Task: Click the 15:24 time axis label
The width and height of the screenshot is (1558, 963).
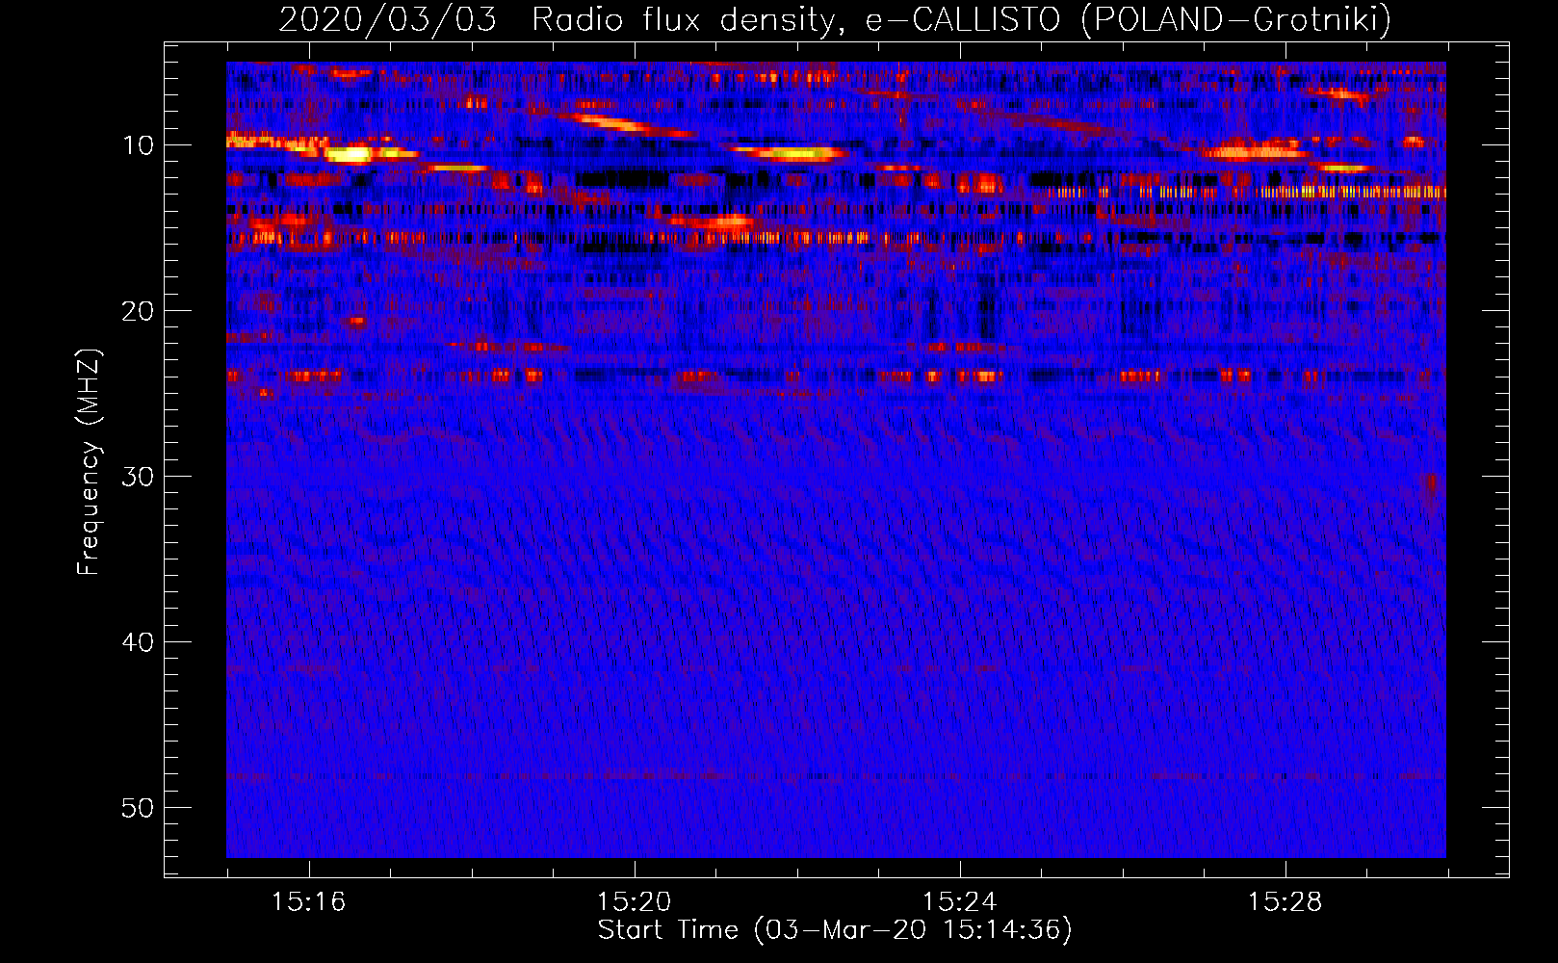Action: (x=959, y=902)
